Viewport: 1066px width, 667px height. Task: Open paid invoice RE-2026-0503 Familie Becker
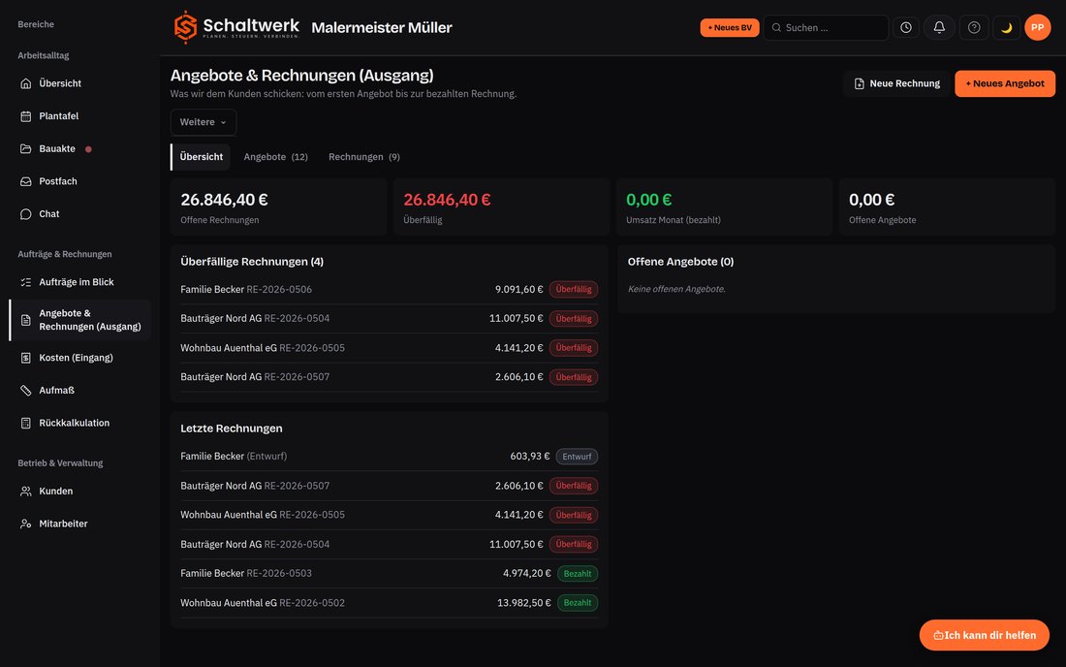(389, 574)
